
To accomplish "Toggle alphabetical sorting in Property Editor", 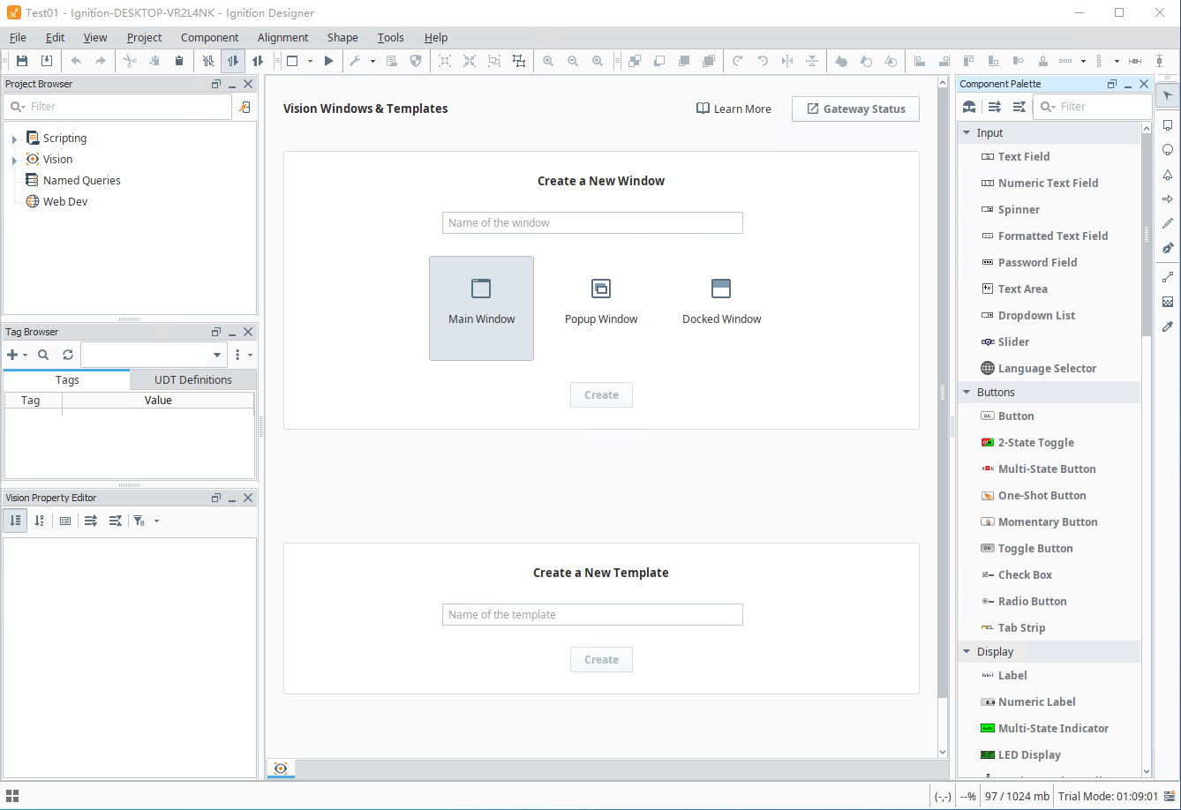I will point(40,521).
